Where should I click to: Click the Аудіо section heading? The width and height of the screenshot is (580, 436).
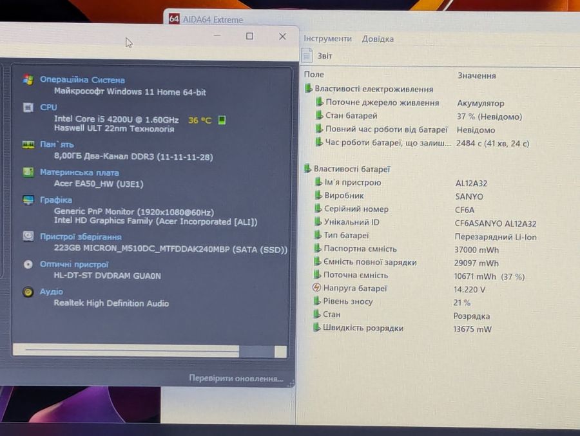click(x=51, y=291)
